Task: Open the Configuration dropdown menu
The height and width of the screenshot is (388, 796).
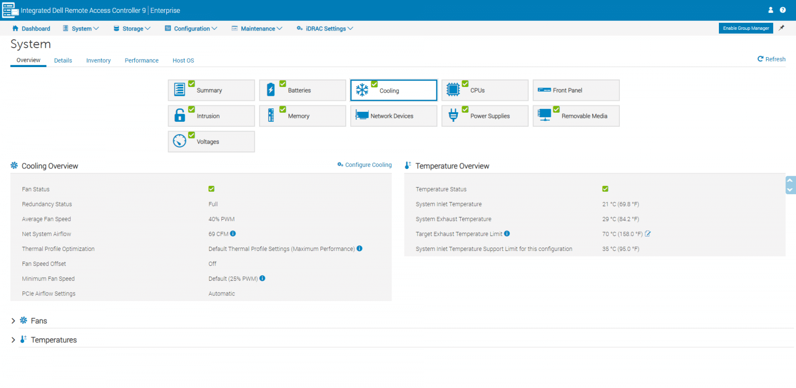Action: pyautogui.click(x=191, y=28)
